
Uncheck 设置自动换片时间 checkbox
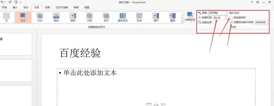(x=231, y=22)
